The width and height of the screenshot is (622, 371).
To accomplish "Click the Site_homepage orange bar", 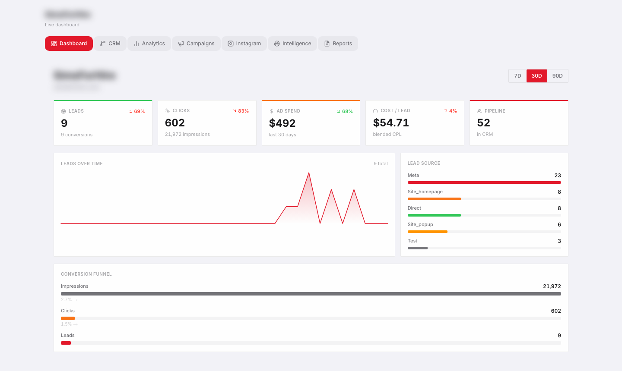I will 434,199.
